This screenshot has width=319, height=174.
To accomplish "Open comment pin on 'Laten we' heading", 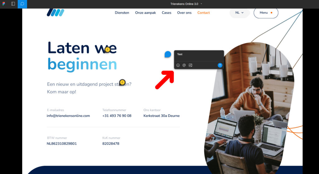I will [x=107, y=49].
